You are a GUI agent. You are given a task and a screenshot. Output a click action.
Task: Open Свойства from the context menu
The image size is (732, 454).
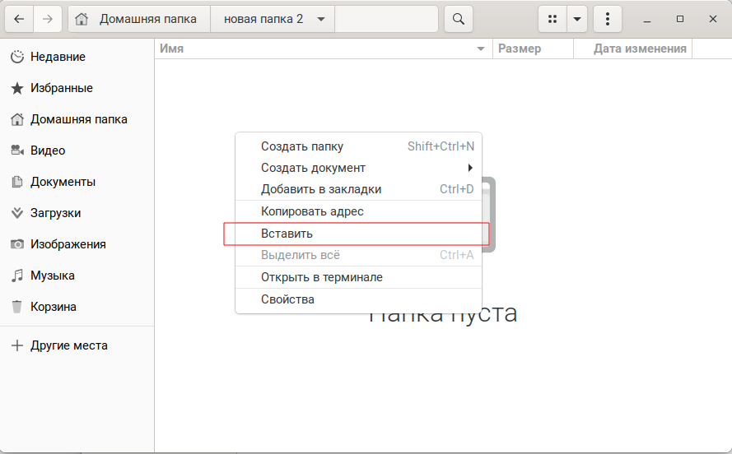(x=287, y=299)
